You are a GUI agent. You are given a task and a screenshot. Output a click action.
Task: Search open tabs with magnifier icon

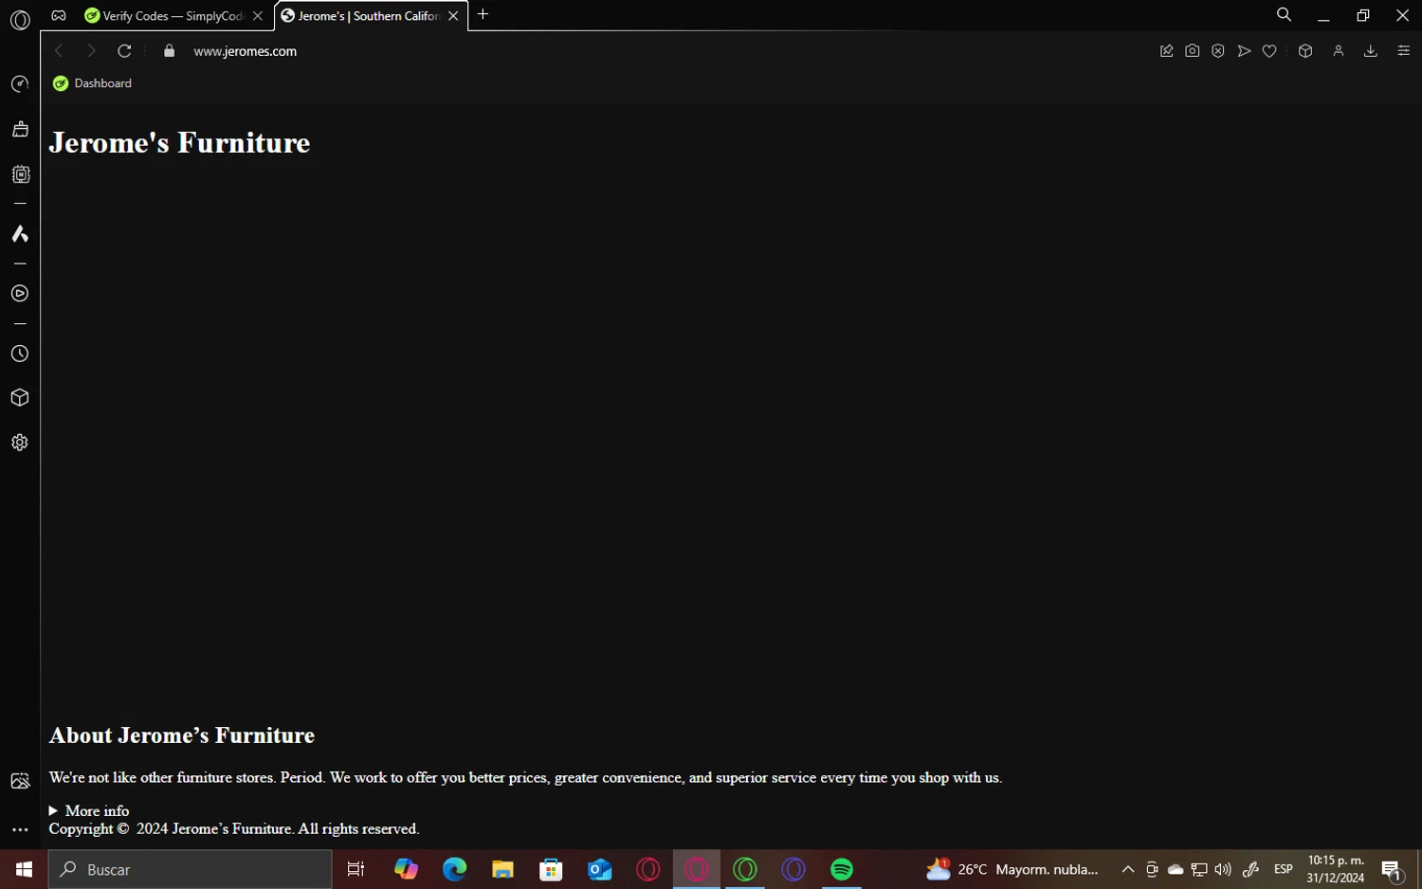point(1285,14)
